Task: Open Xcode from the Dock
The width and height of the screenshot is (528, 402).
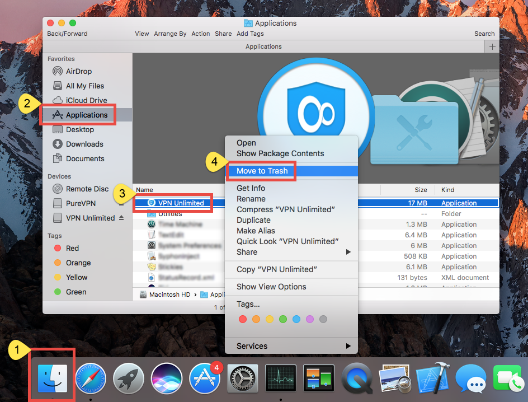Action: 433,380
